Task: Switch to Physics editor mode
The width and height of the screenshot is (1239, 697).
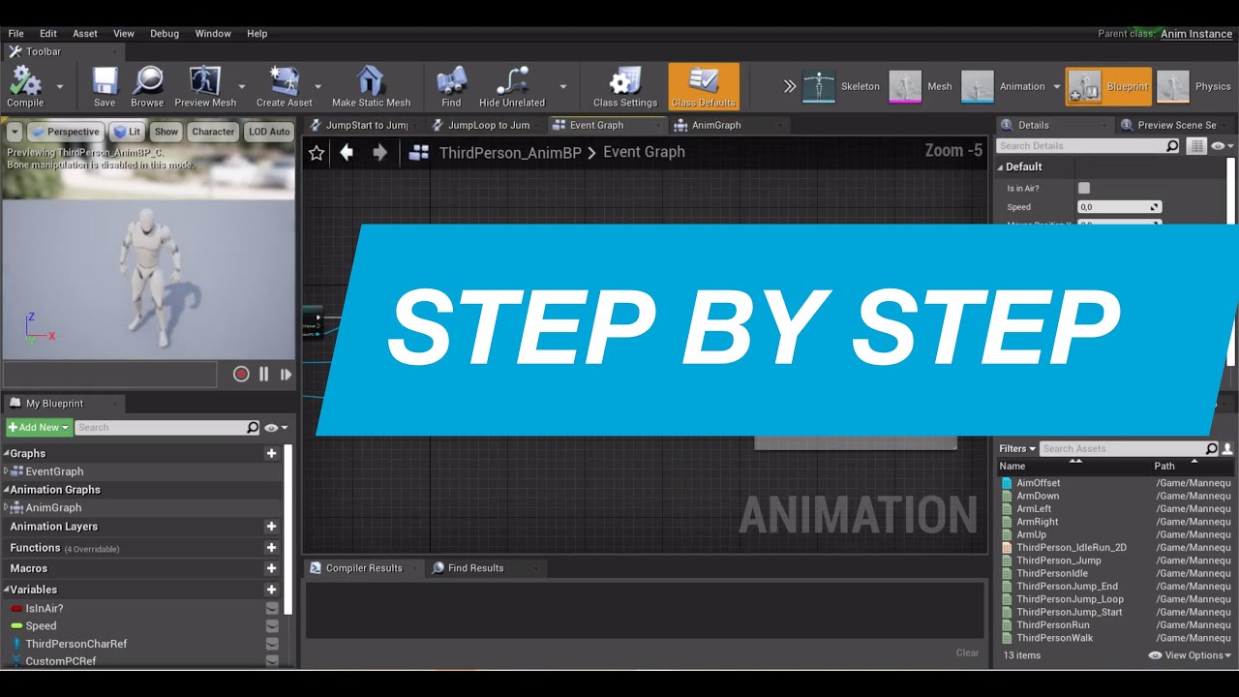Action: click(x=1194, y=86)
